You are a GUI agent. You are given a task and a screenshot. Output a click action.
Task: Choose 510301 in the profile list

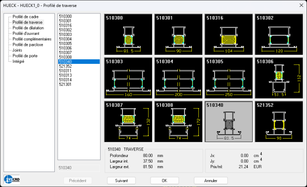(79, 21)
